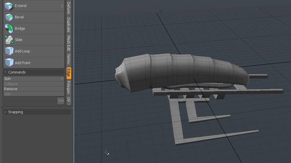Click the long flat bar mesh under body
This screenshot has width=291, height=163.
[218, 92]
